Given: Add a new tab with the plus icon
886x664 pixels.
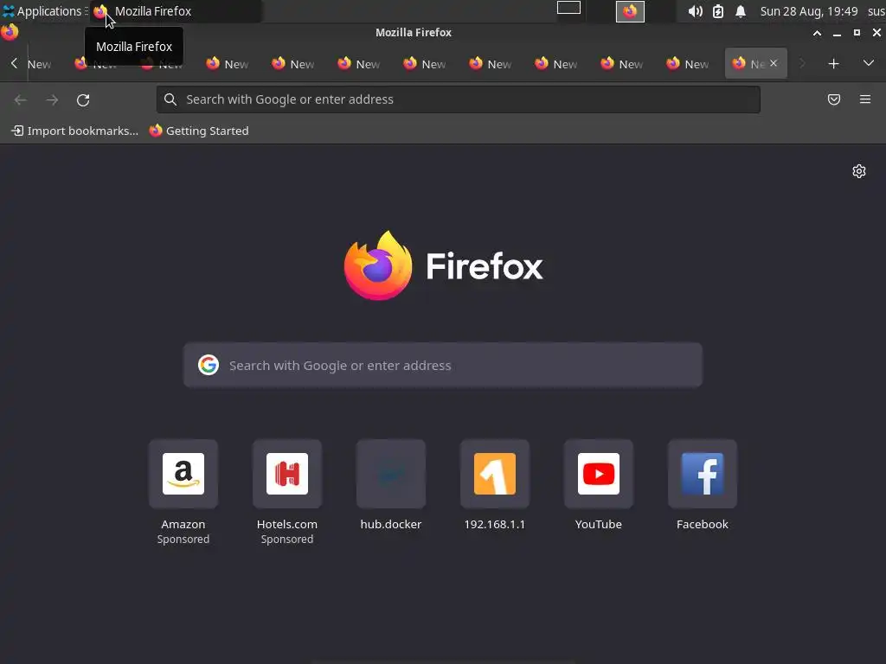Looking at the screenshot, I should [x=833, y=64].
